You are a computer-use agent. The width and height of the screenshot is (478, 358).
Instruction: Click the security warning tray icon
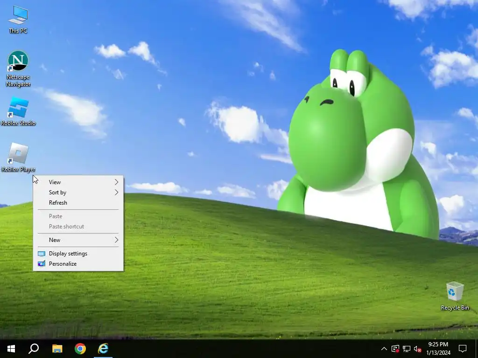coord(395,349)
